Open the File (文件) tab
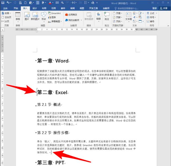 (x=5, y=8)
